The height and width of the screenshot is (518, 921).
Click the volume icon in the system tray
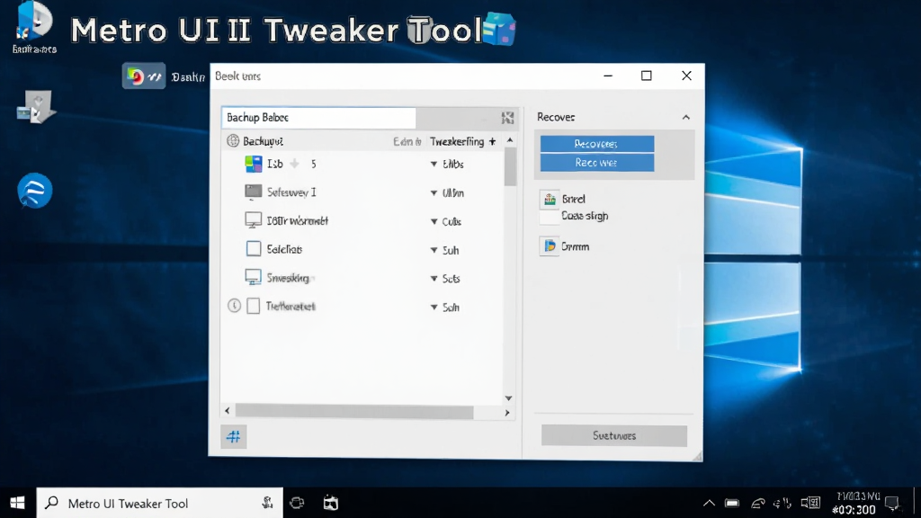click(x=782, y=503)
